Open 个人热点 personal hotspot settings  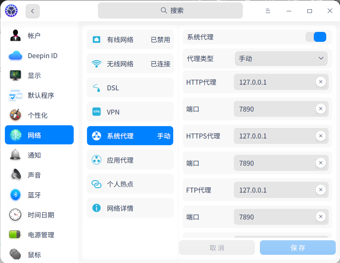(96, 184)
